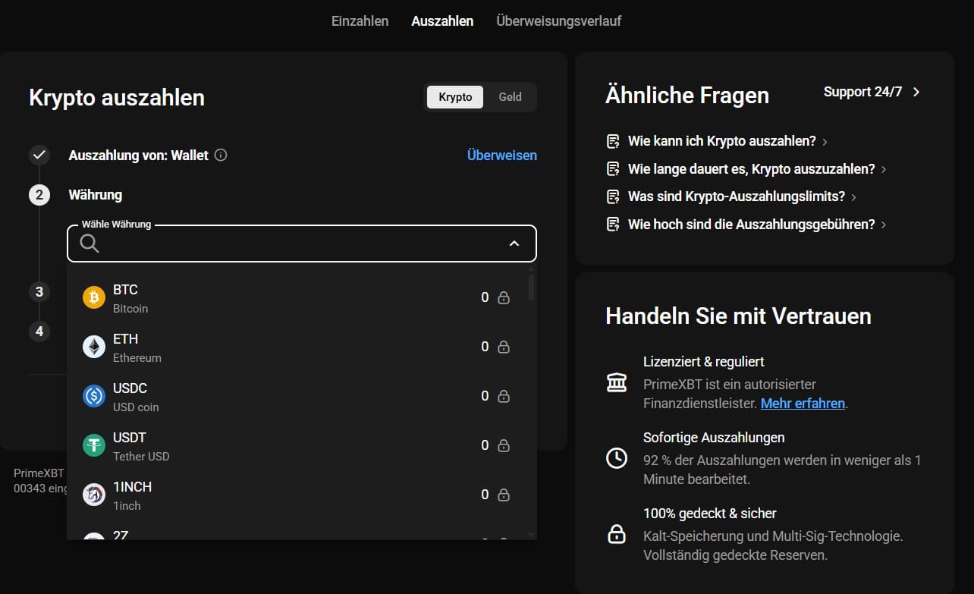The height and width of the screenshot is (594, 974).
Task: Click the 1INCH token icon
Action: pyautogui.click(x=94, y=495)
